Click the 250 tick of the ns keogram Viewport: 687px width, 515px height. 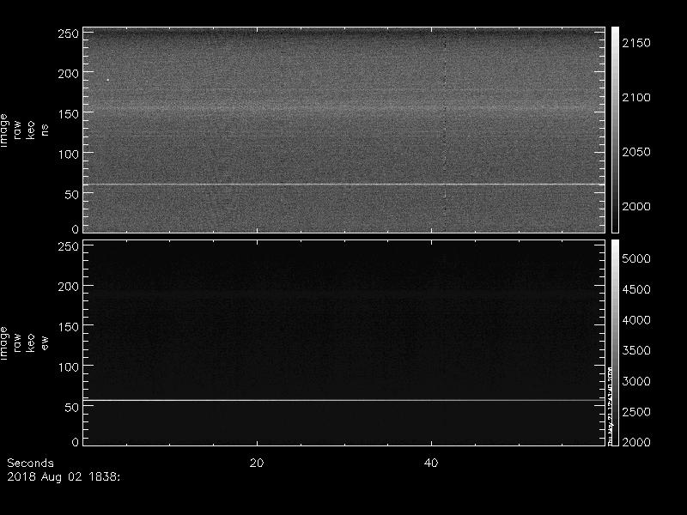pos(68,33)
